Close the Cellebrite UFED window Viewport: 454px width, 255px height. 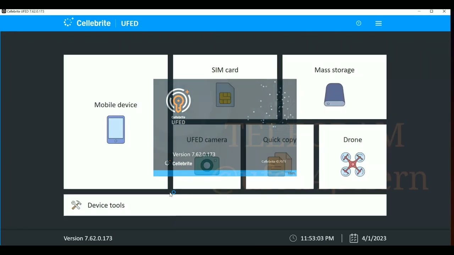[x=444, y=11]
